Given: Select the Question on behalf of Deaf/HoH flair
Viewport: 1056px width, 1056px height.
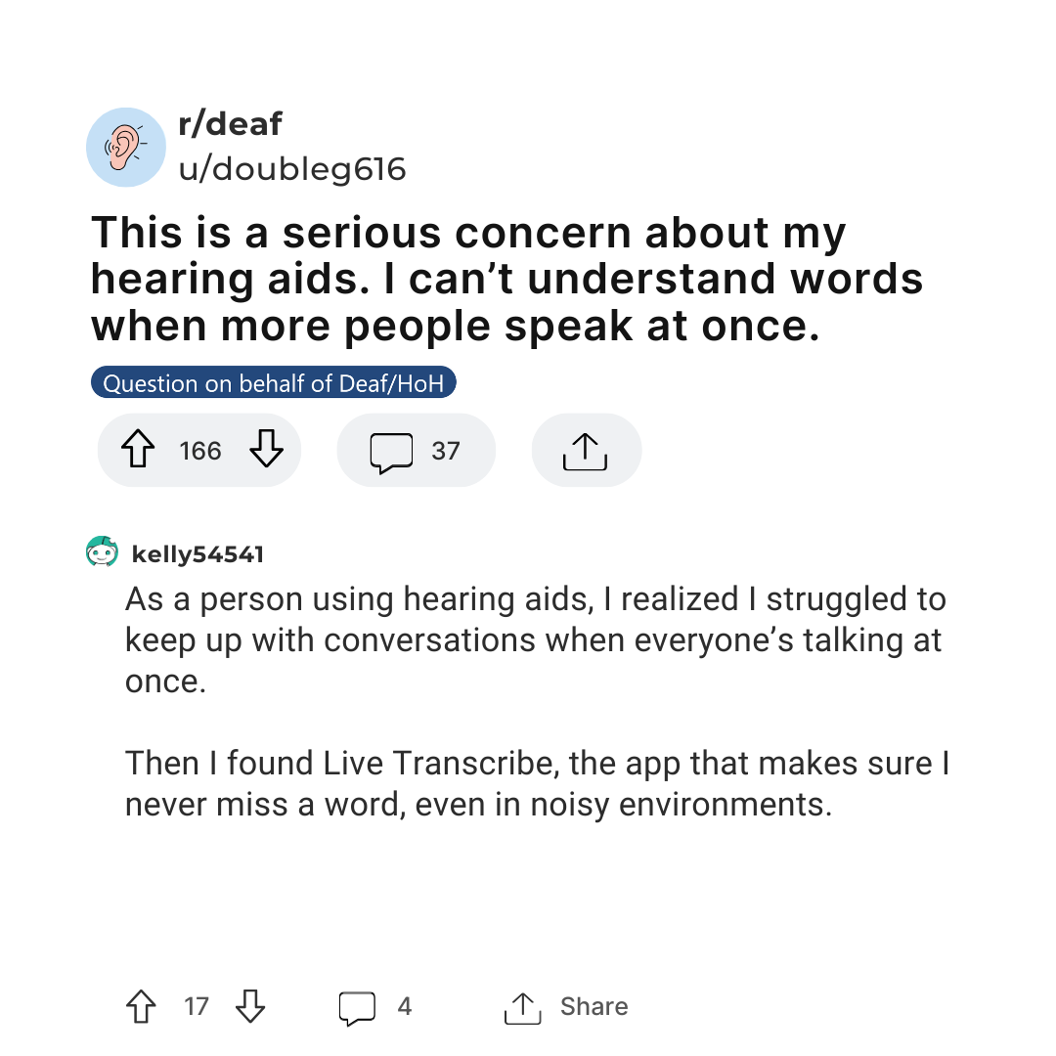Looking at the screenshot, I should pyautogui.click(x=274, y=382).
